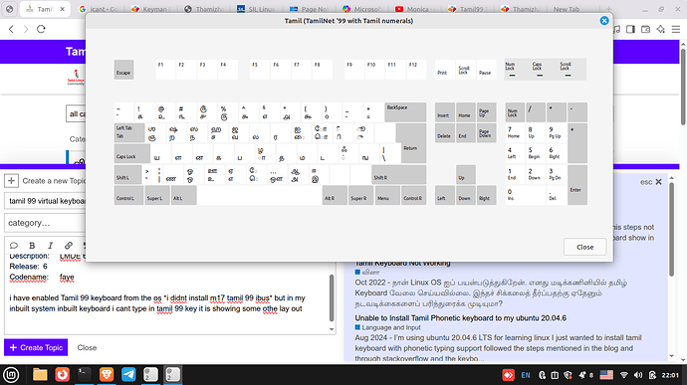The image size is (687, 385).
Task: Apply italic formatting in the editor
Action: click(50, 246)
